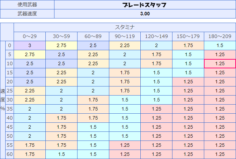
Task: Click the ブレードスタッフ weapon name cell
Action: pyautogui.click(x=145, y=5)
